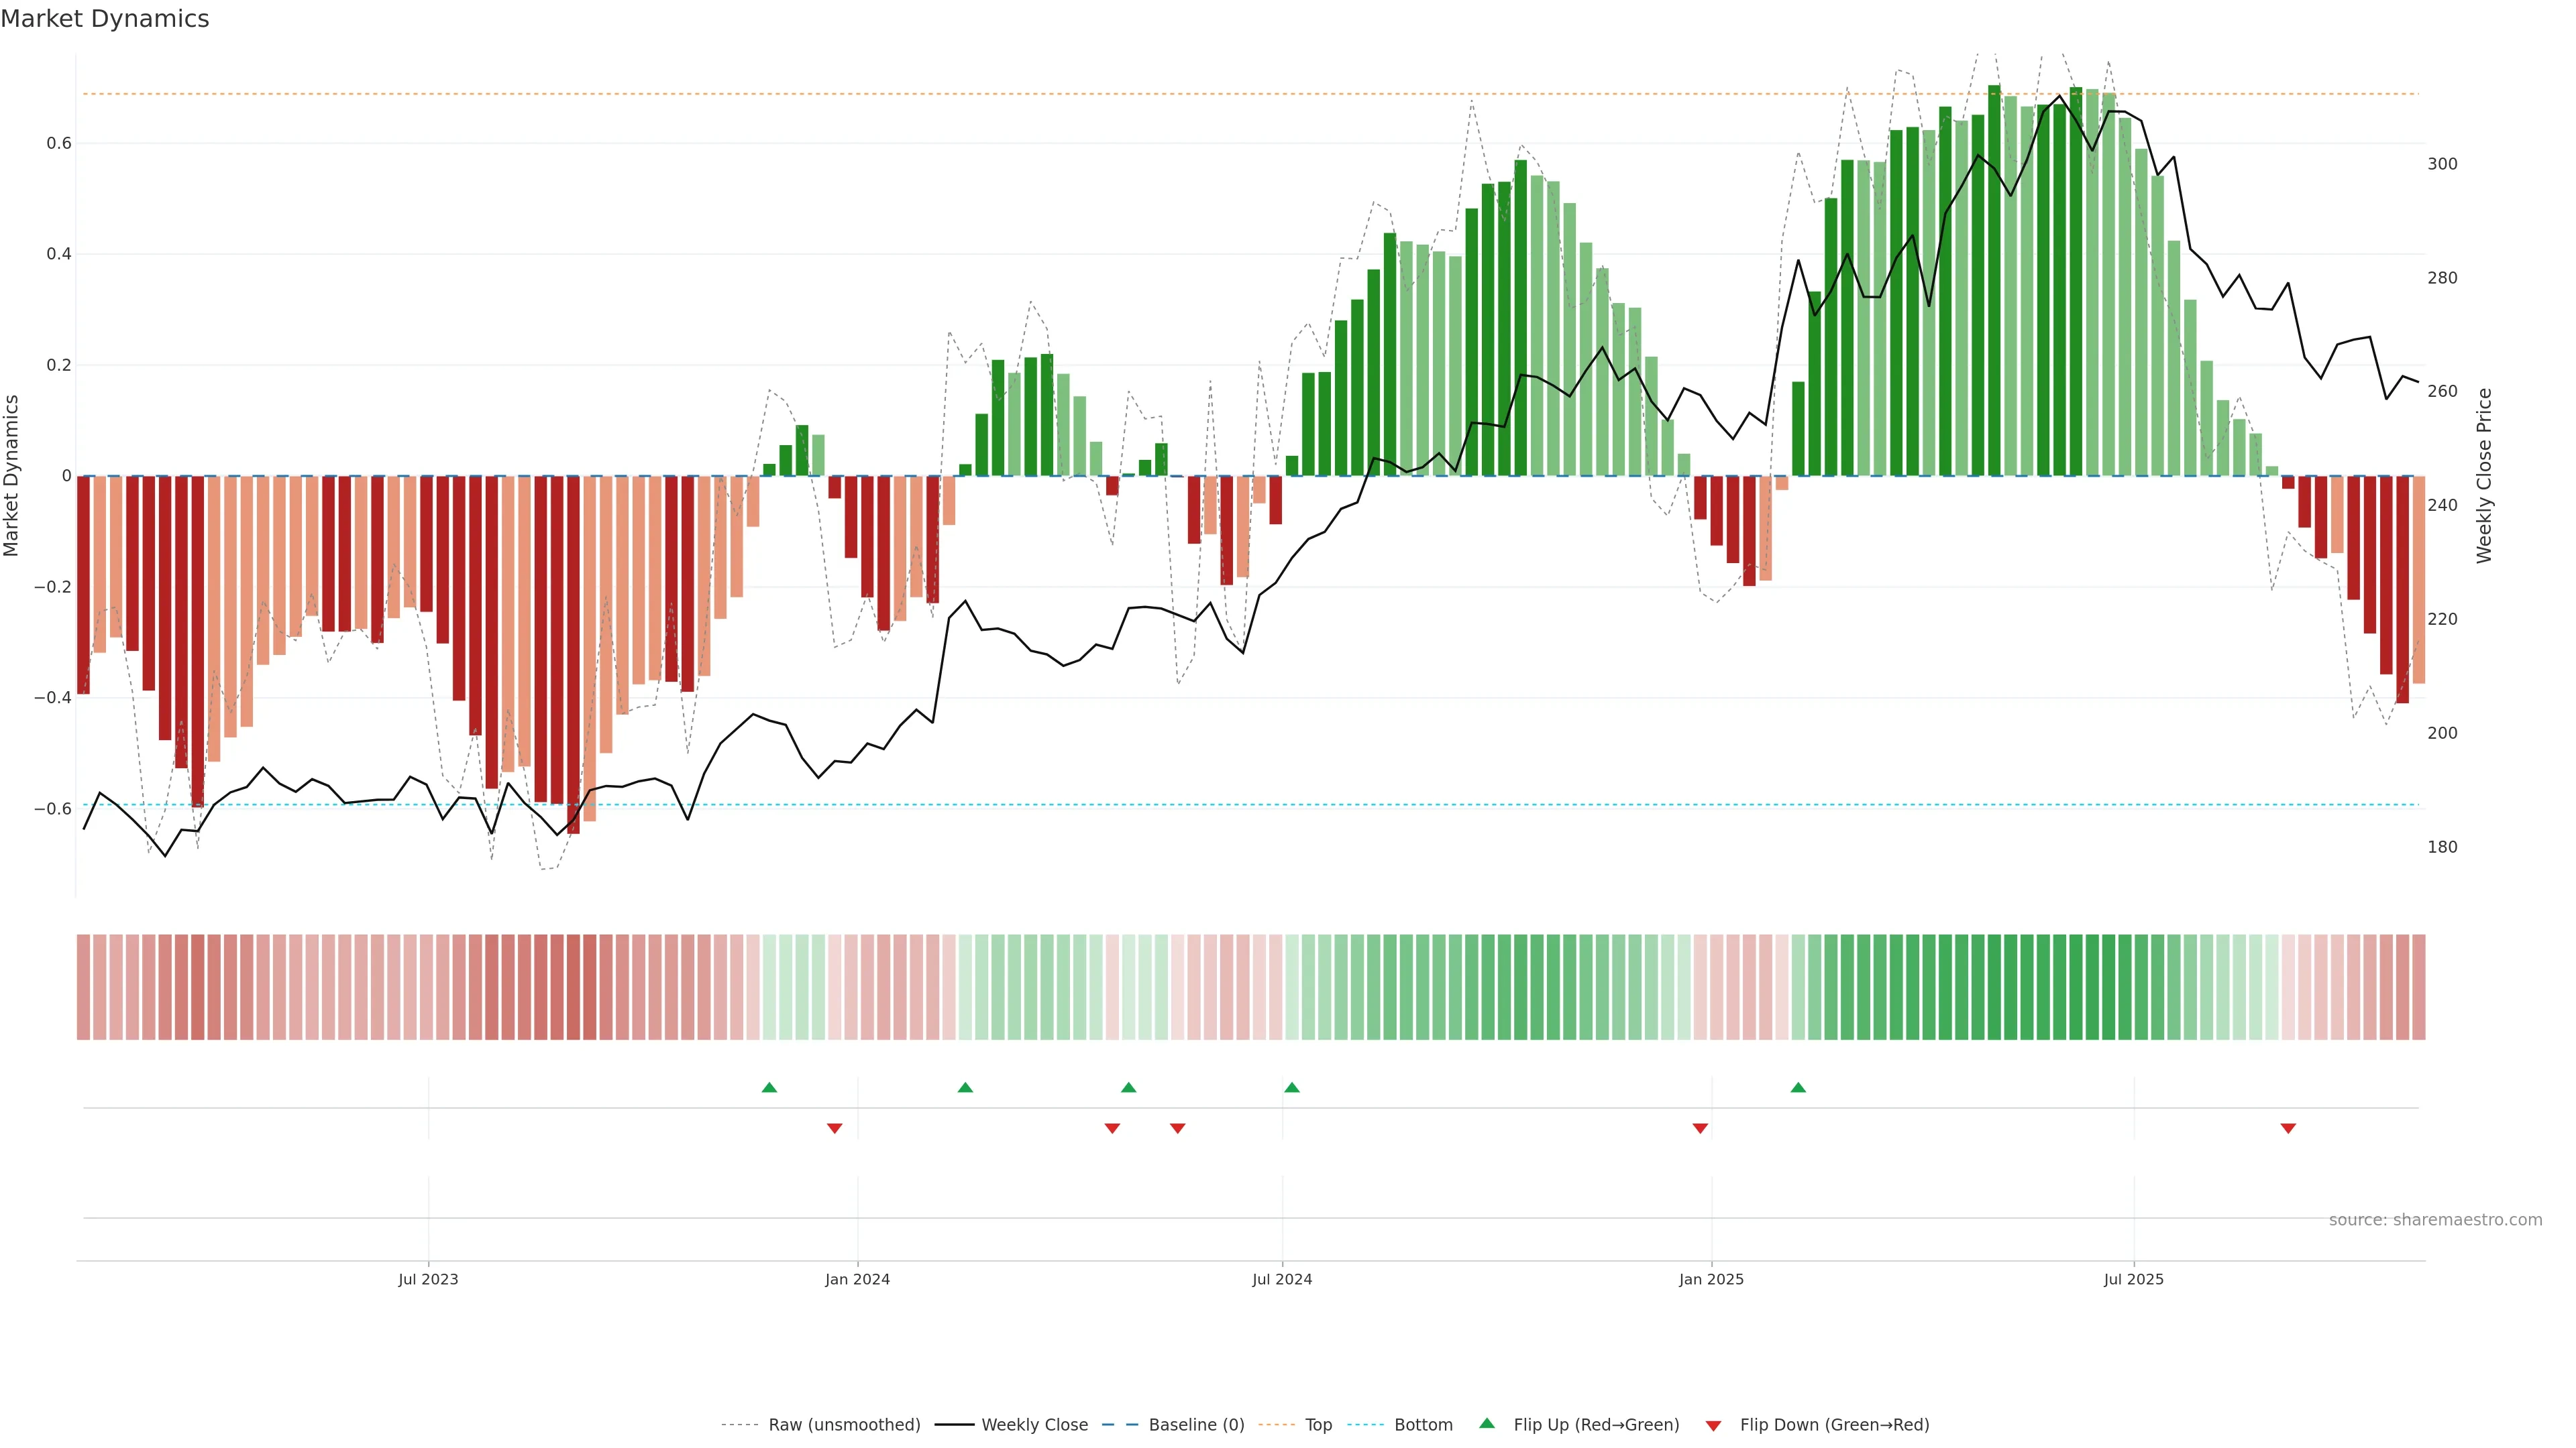Image resolution: width=2576 pixels, height=1448 pixels.
Task: Click the last red Flip Down marker after Jul 2025
Action: click(x=2288, y=1128)
